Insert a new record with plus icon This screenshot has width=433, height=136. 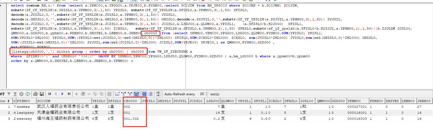click(x=76, y=94)
